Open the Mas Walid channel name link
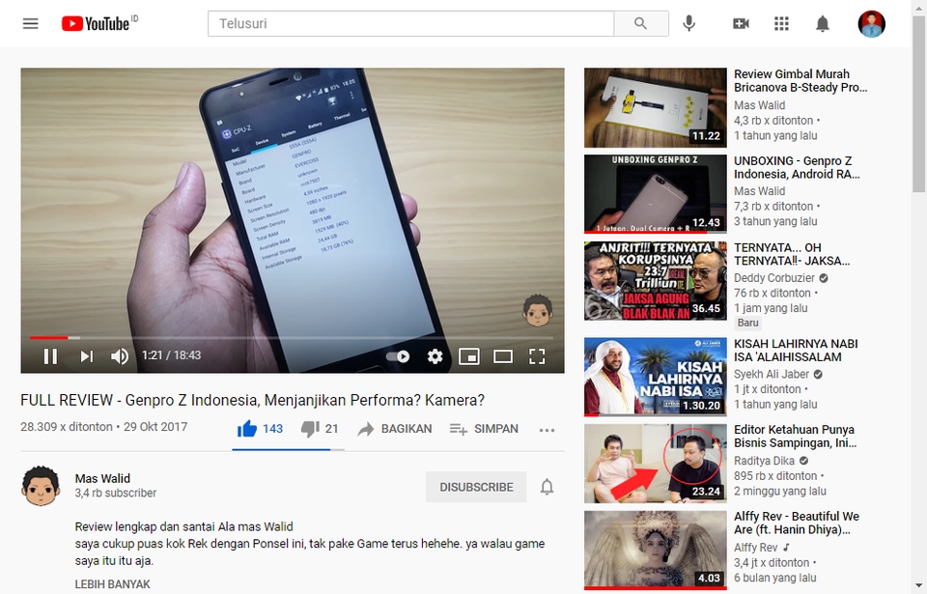This screenshot has width=927, height=594. (102, 479)
